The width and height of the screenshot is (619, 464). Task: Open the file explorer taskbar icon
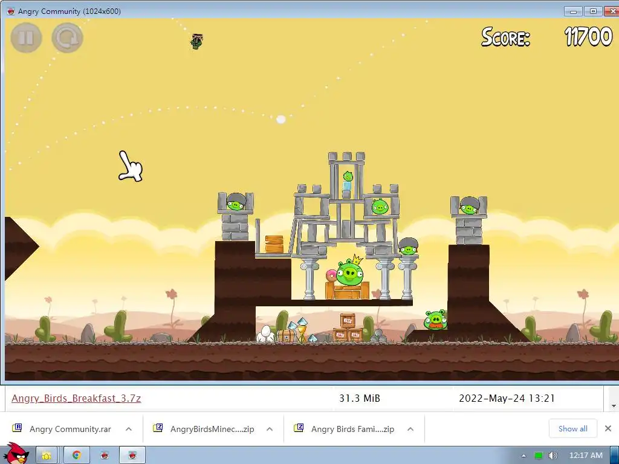[x=47, y=456]
